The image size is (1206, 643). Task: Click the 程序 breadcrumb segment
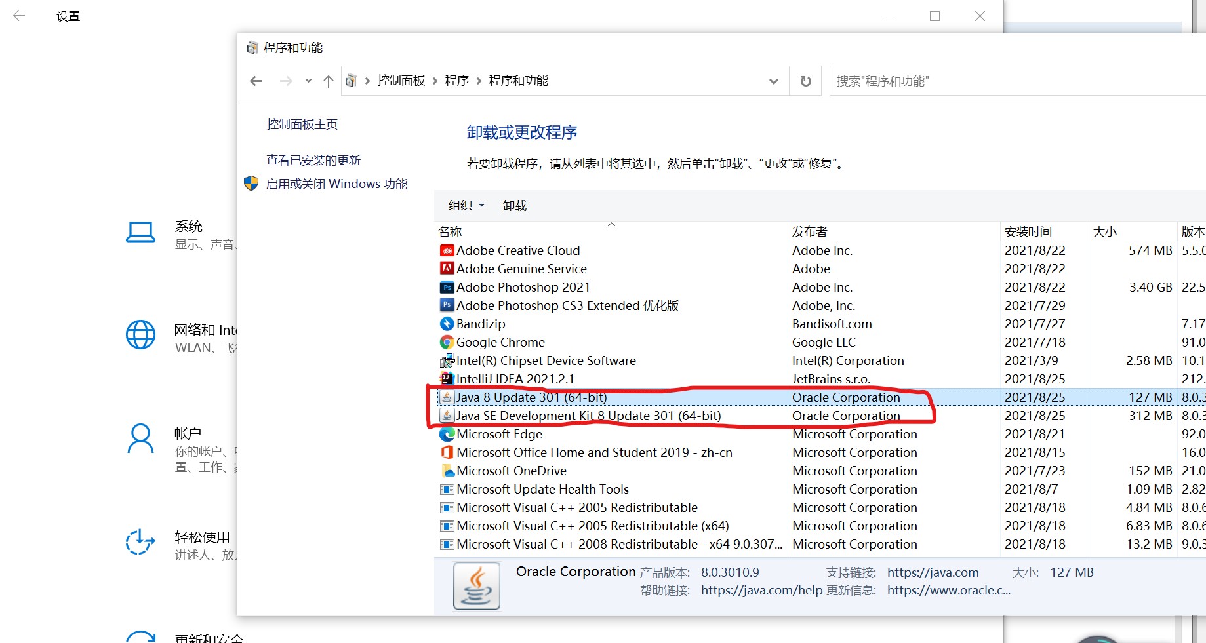click(456, 81)
